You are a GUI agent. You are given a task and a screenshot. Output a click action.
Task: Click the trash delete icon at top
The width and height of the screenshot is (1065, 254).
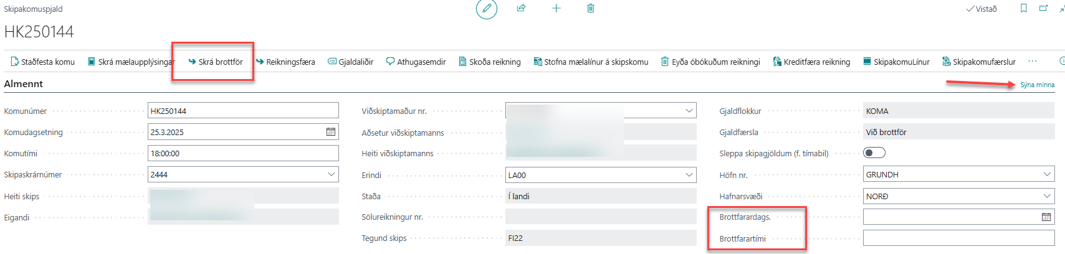pos(591,8)
